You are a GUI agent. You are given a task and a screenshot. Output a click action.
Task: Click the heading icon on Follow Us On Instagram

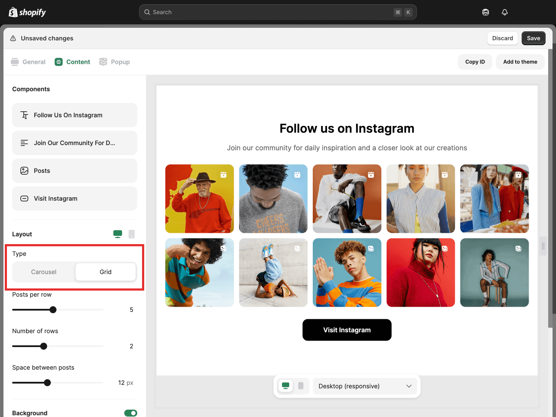coord(24,115)
